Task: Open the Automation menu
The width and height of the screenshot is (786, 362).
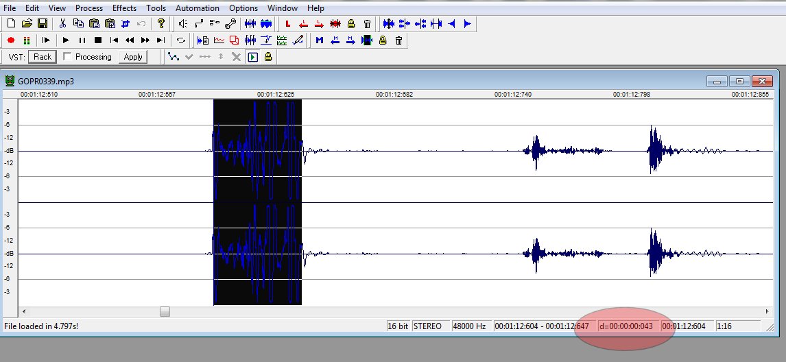Action: coord(198,8)
